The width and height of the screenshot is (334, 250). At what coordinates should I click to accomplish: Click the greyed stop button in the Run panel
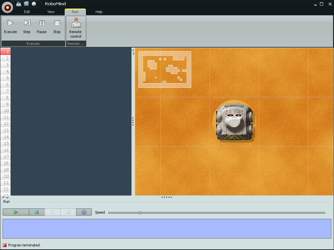68,212
